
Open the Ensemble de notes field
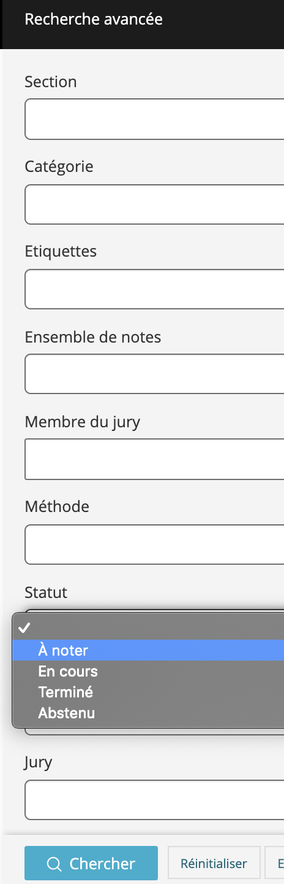click(154, 374)
